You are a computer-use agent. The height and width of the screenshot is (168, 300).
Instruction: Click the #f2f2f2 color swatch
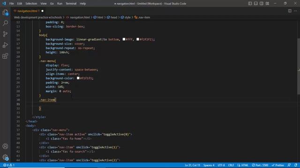tap(138, 39)
